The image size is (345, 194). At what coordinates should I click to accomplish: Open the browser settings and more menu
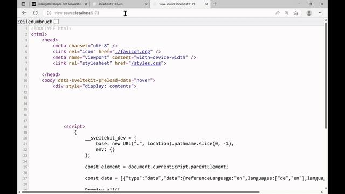[321, 13]
